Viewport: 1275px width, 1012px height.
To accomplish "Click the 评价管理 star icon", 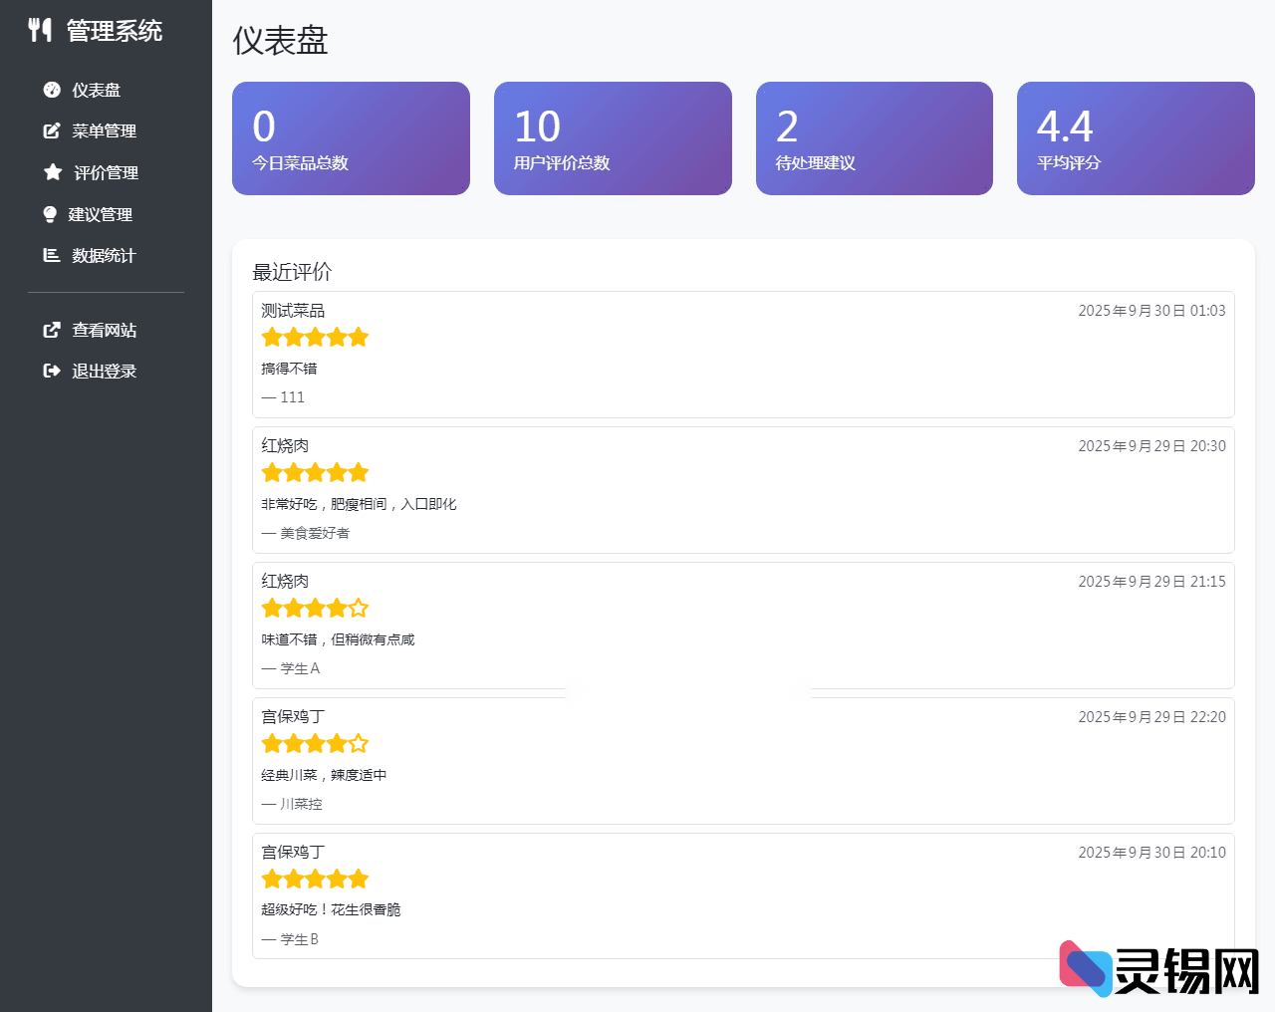I will 53,172.
